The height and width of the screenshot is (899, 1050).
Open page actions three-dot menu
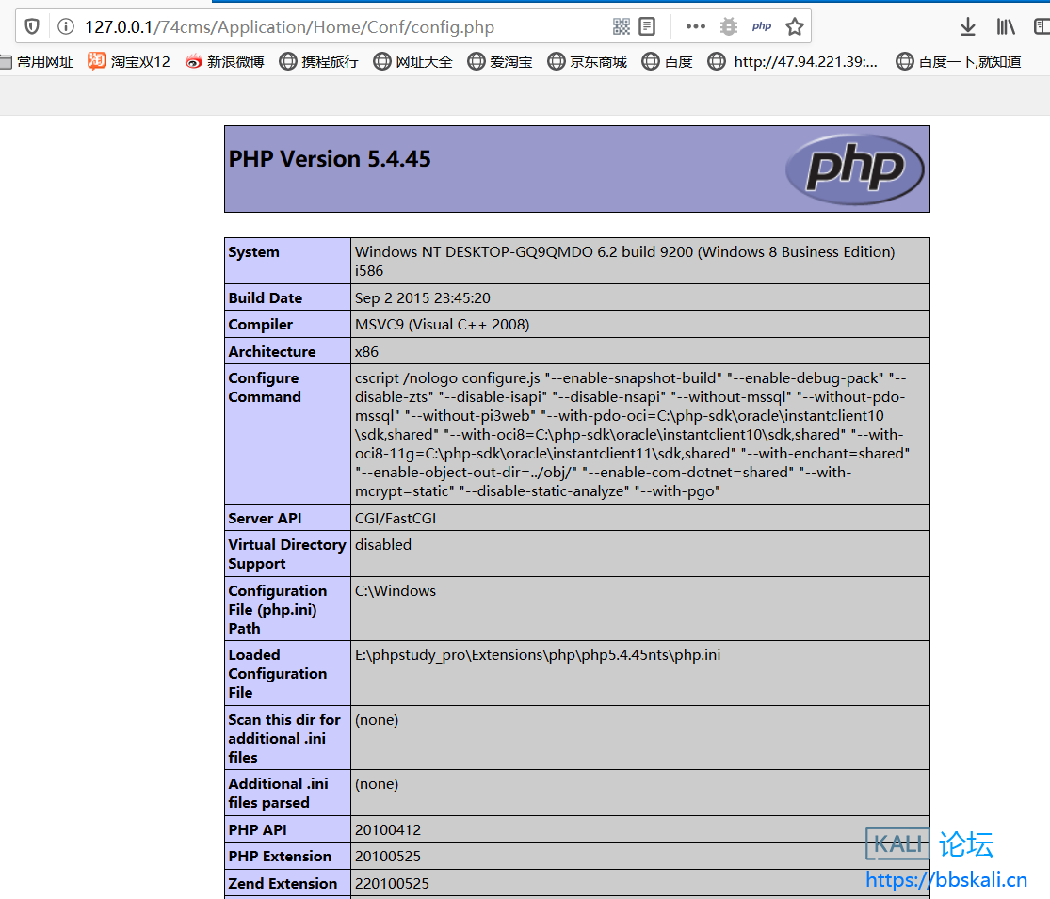pyautogui.click(x=695, y=26)
